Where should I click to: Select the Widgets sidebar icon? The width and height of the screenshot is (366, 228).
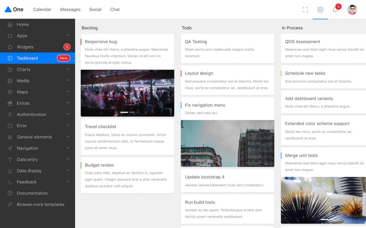(x=10, y=47)
